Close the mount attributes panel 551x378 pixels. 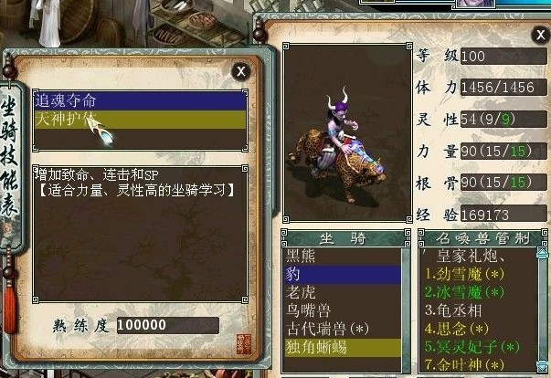[540, 35]
